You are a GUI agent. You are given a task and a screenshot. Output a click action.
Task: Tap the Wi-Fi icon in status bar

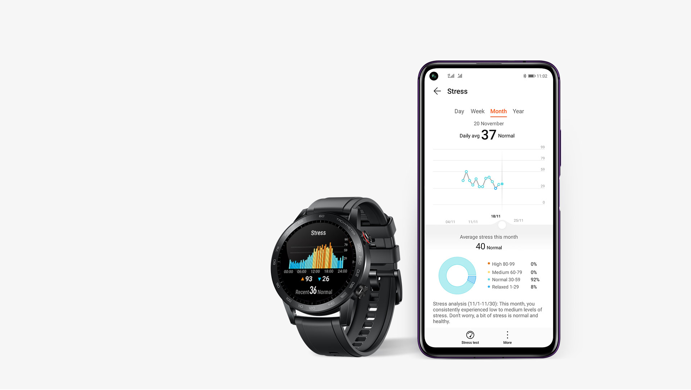coord(463,76)
